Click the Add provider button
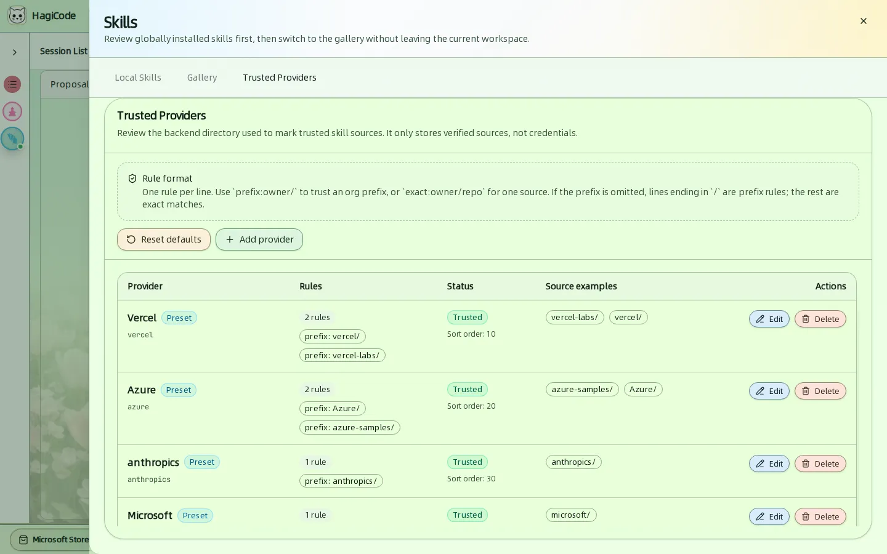887x554 pixels. pyautogui.click(x=259, y=239)
